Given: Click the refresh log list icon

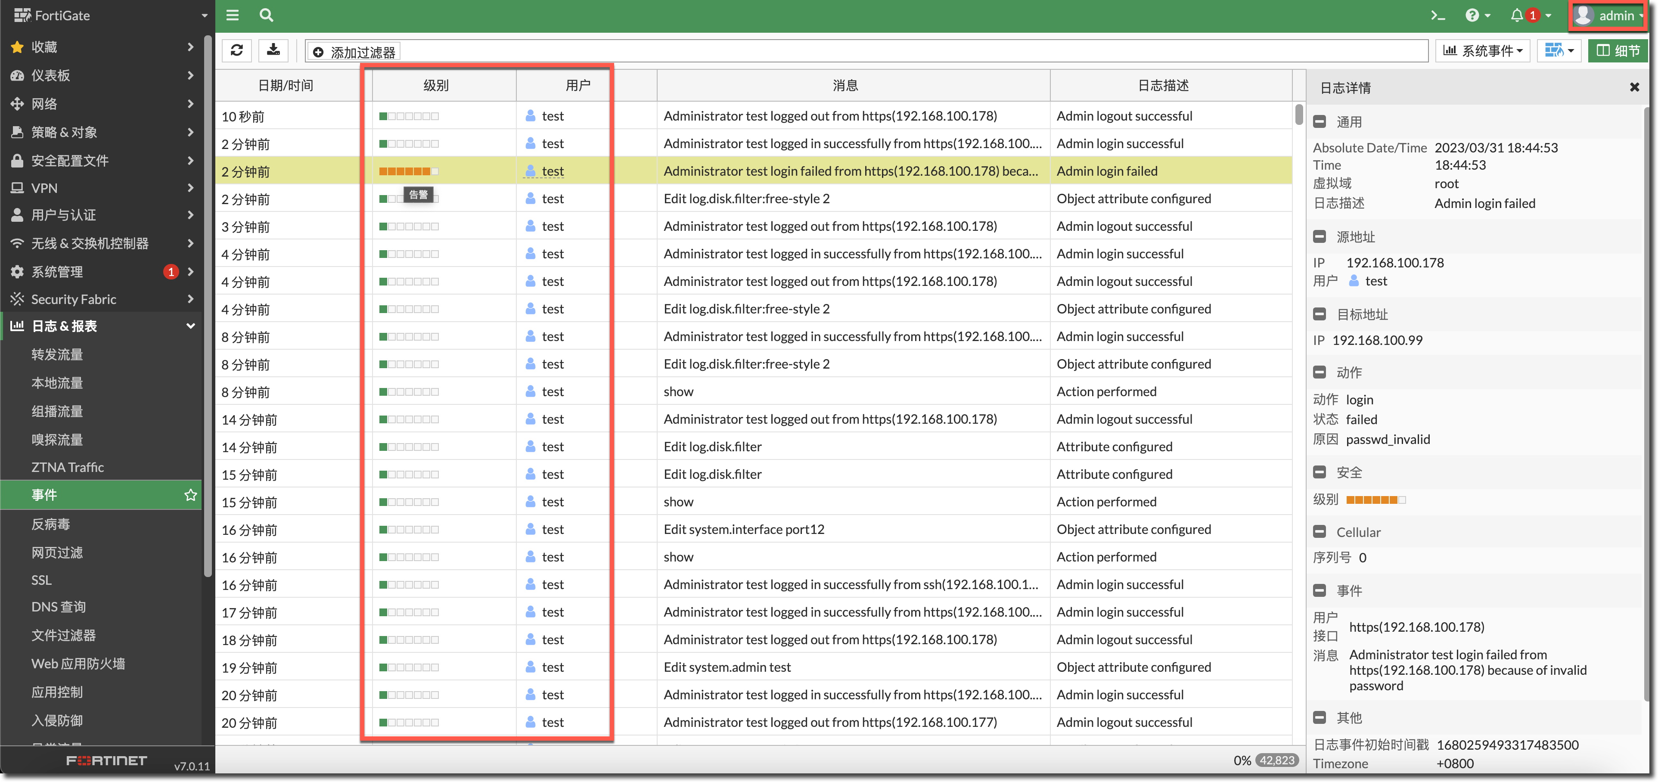Looking at the screenshot, I should [x=236, y=50].
